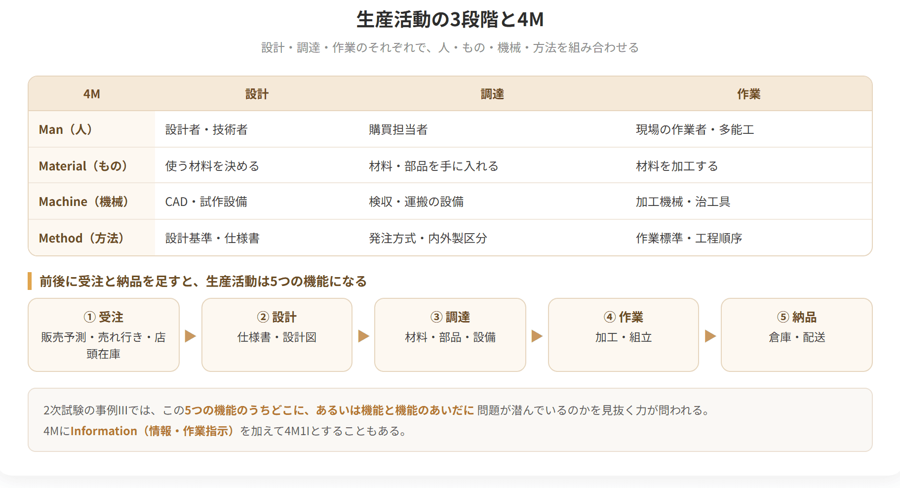Click the arrow between step 設計 and step 調達
This screenshot has height=488, width=900.
364,336
